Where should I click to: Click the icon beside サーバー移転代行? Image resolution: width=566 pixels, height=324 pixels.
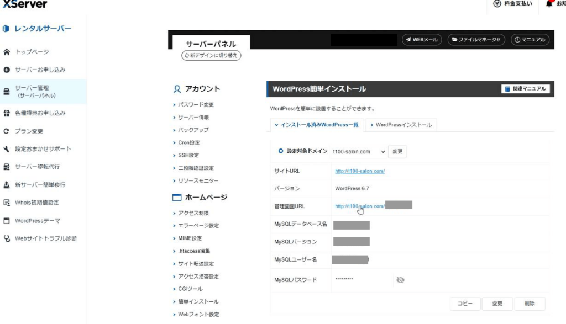coord(7,167)
